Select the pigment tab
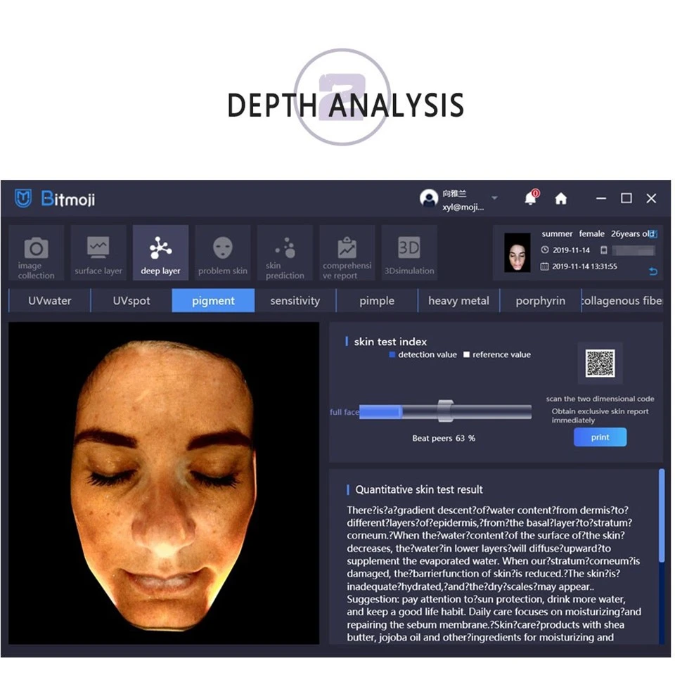675x675 pixels. [x=213, y=300]
